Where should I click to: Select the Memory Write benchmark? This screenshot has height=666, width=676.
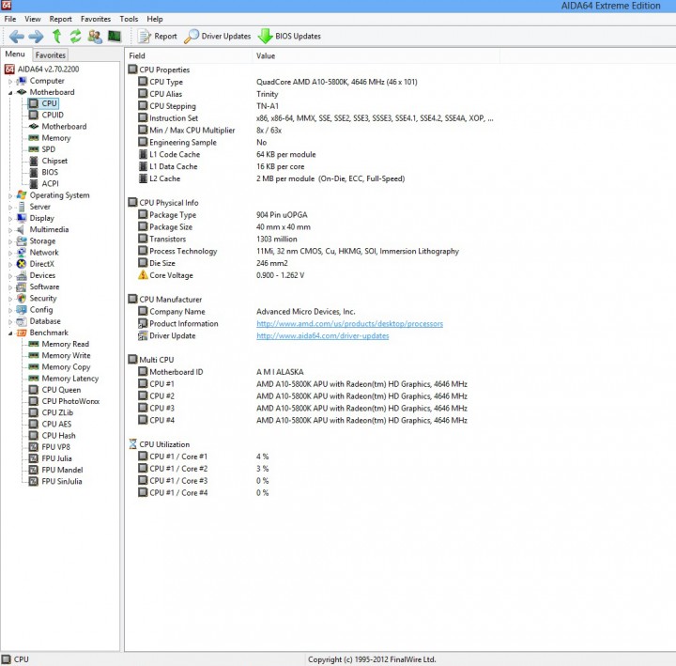click(59, 355)
